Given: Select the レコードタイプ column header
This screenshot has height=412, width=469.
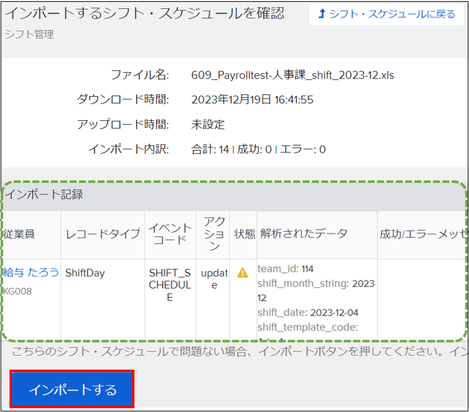Looking at the screenshot, I should point(103,234).
